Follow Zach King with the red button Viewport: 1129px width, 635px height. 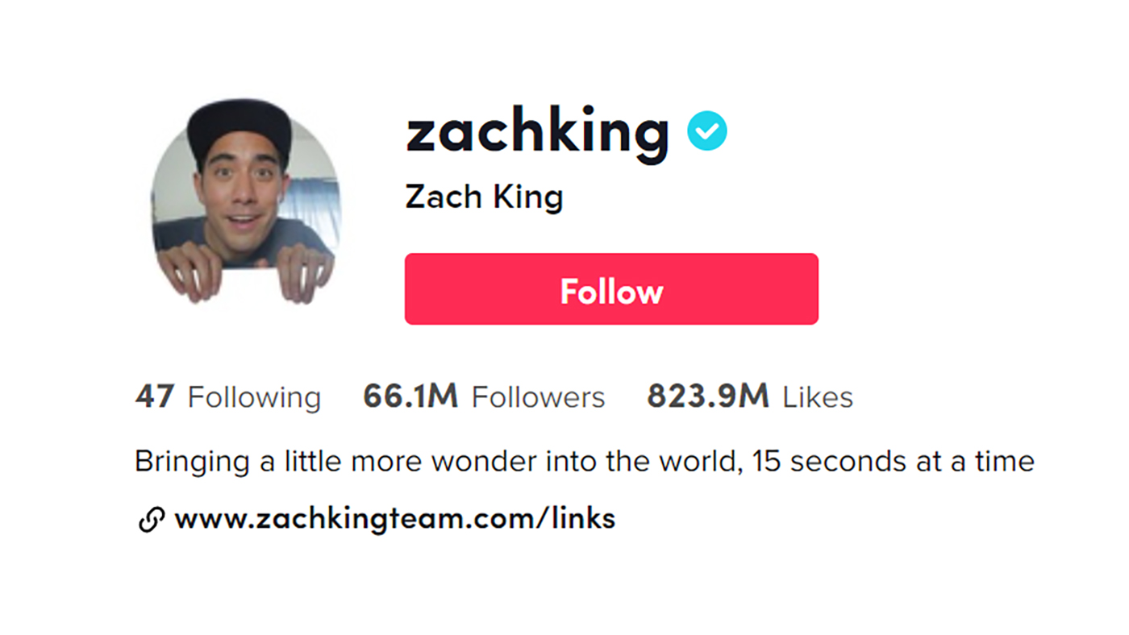[x=611, y=289]
